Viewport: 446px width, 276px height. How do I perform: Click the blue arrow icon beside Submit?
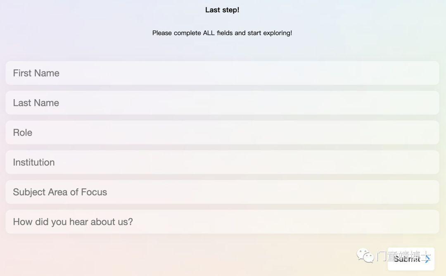coord(427,259)
